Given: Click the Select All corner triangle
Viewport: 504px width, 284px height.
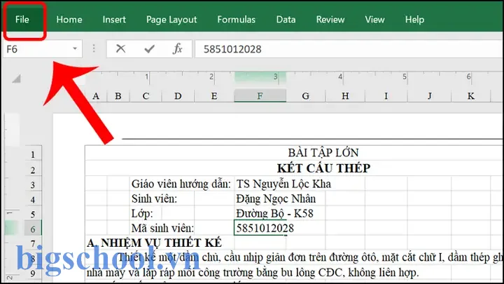Looking at the screenshot, I should (x=16, y=79).
